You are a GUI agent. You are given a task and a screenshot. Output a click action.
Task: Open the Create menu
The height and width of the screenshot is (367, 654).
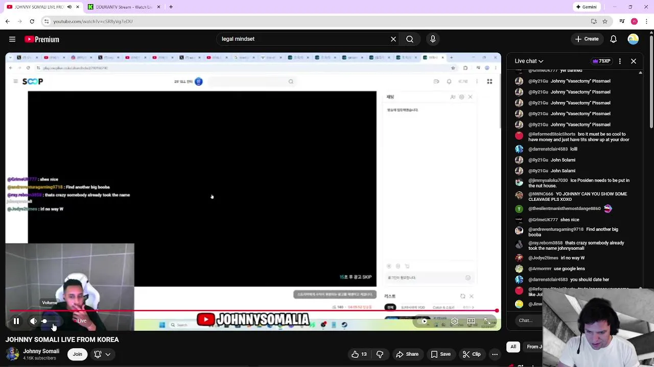click(x=587, y=39)
